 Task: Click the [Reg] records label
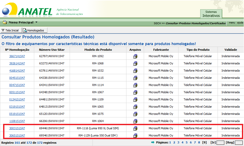[x=230, y=142]
